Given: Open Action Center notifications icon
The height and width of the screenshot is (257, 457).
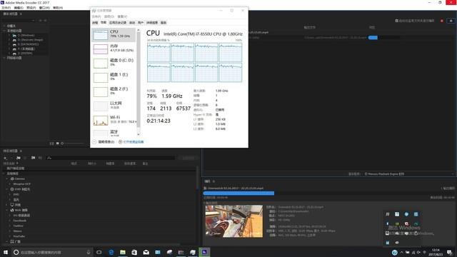Looking at the screenshot, I should point(450,252).
